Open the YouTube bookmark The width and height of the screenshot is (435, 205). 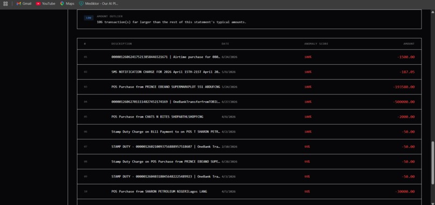pyautogui.click(x=45, y=4)
